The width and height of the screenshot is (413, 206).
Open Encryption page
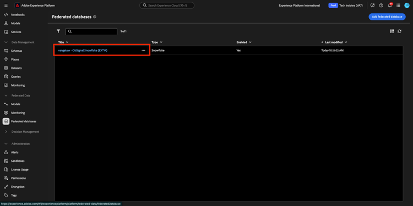point(18,187)
